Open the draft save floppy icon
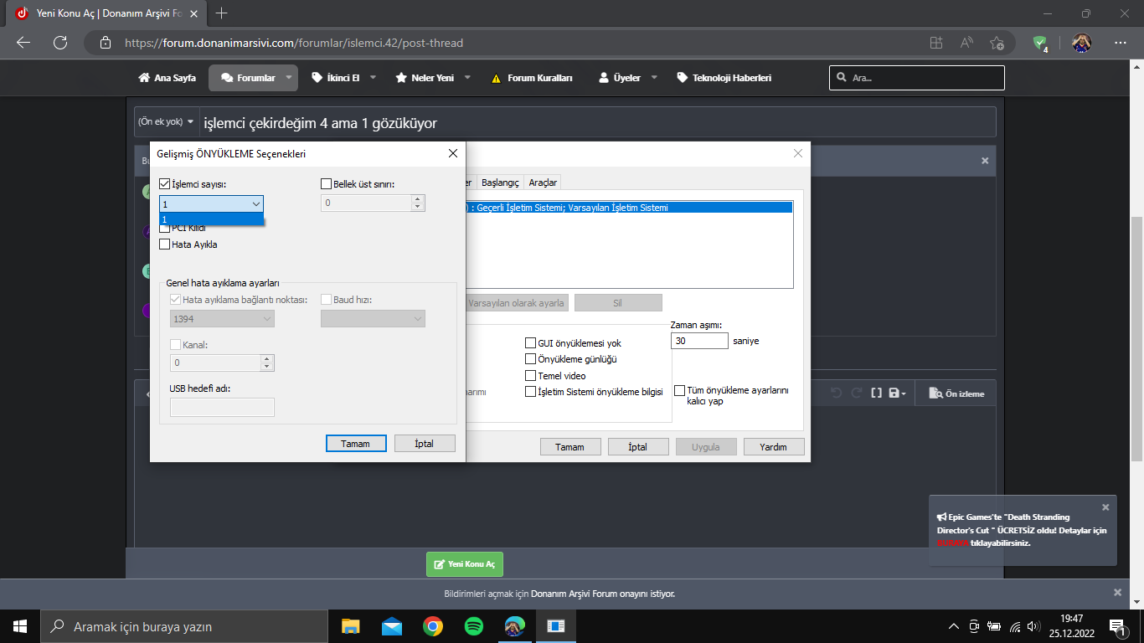Viewport: 1144px width, 643px height. pos(897,393)
